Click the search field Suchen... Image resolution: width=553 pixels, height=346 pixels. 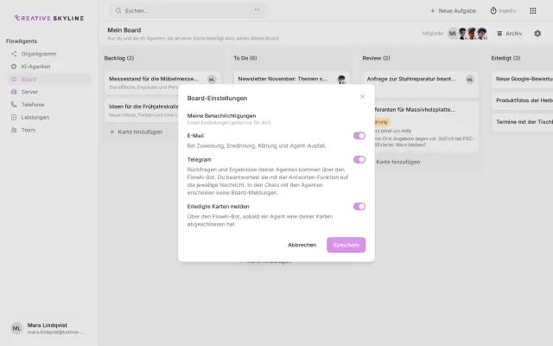(x=188, y=10)
